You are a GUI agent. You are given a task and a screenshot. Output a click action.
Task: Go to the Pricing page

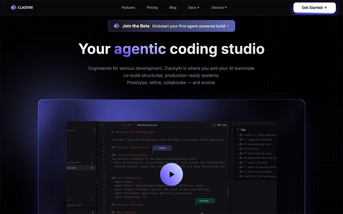click(152, 8)
